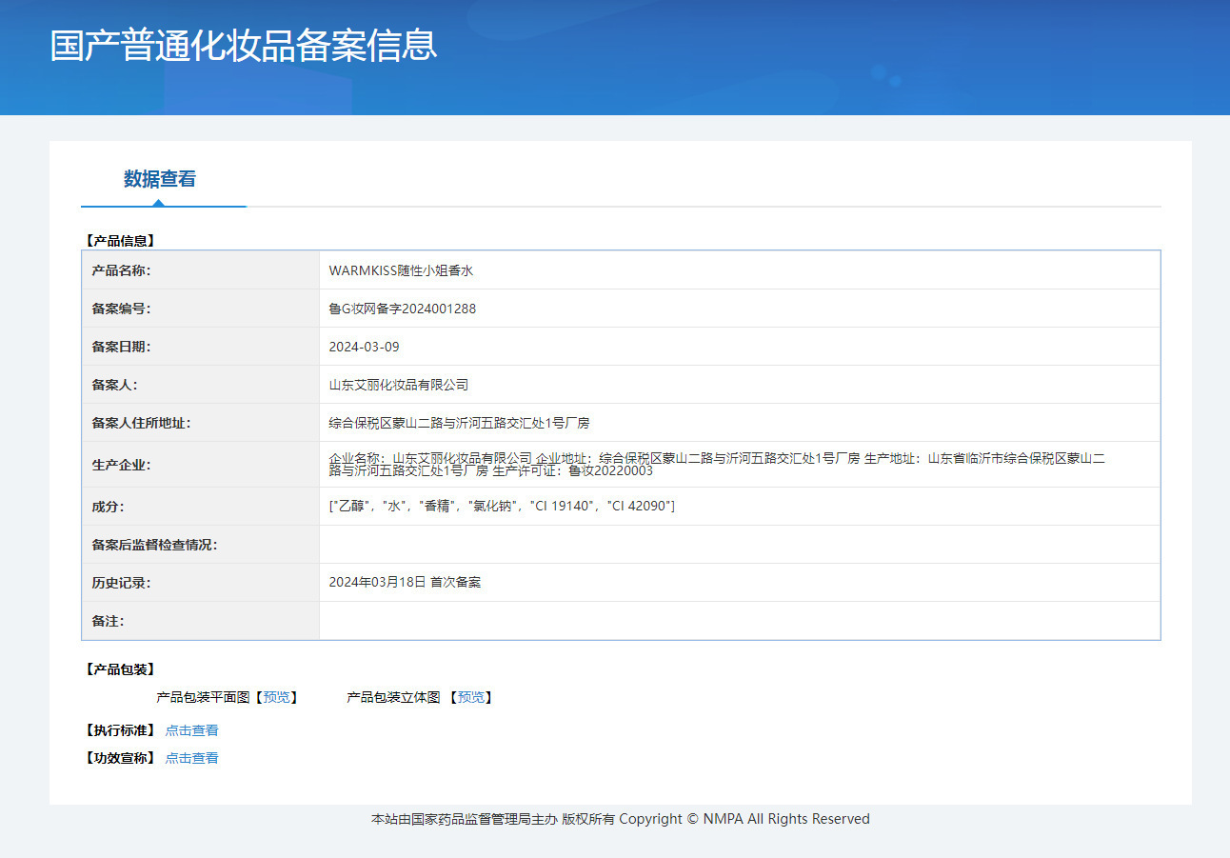Switch to the 数据查看 tab
The image size is (1230, 858).
pos(159,179)
